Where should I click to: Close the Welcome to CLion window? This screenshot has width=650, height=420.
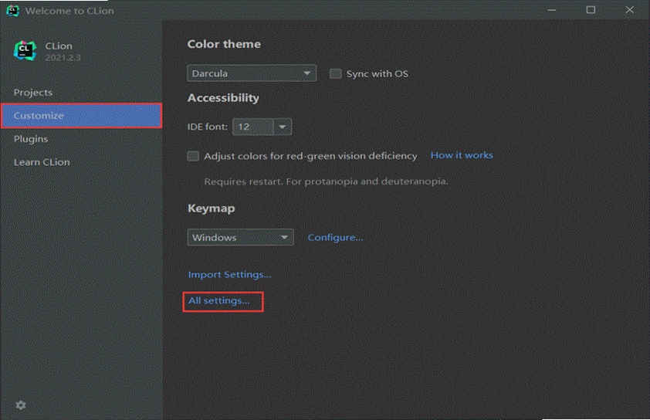pyautogui.click(x=629, y=10)
